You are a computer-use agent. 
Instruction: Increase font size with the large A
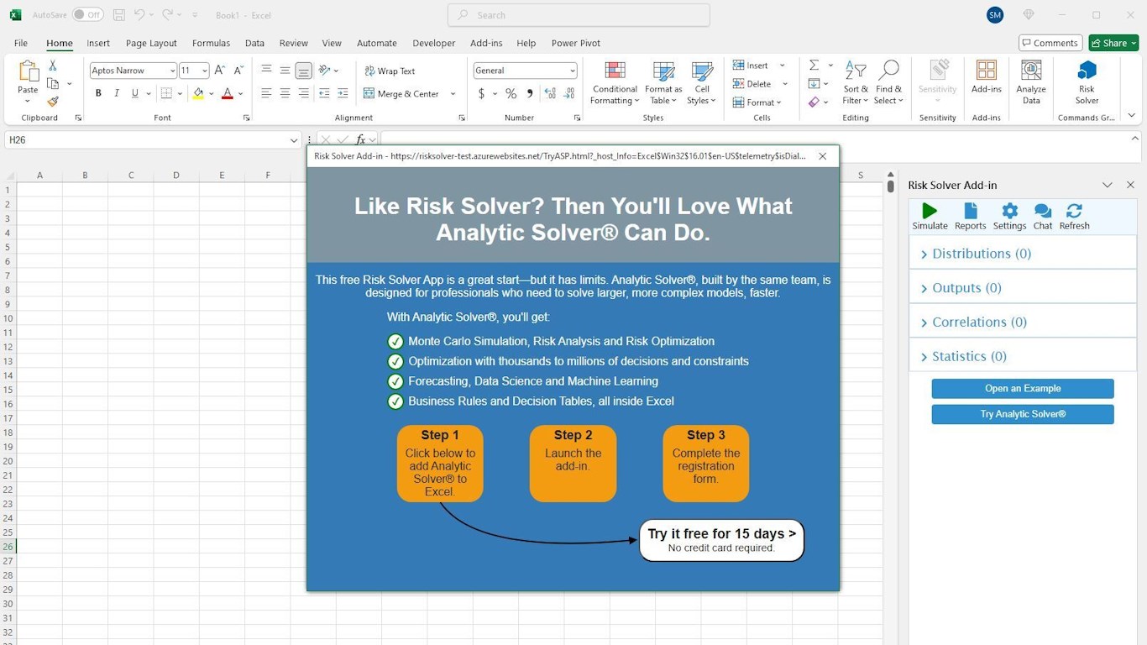[x=220, y=71]
